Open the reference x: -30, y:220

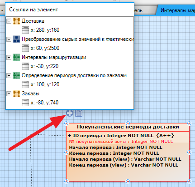point(44,66)
